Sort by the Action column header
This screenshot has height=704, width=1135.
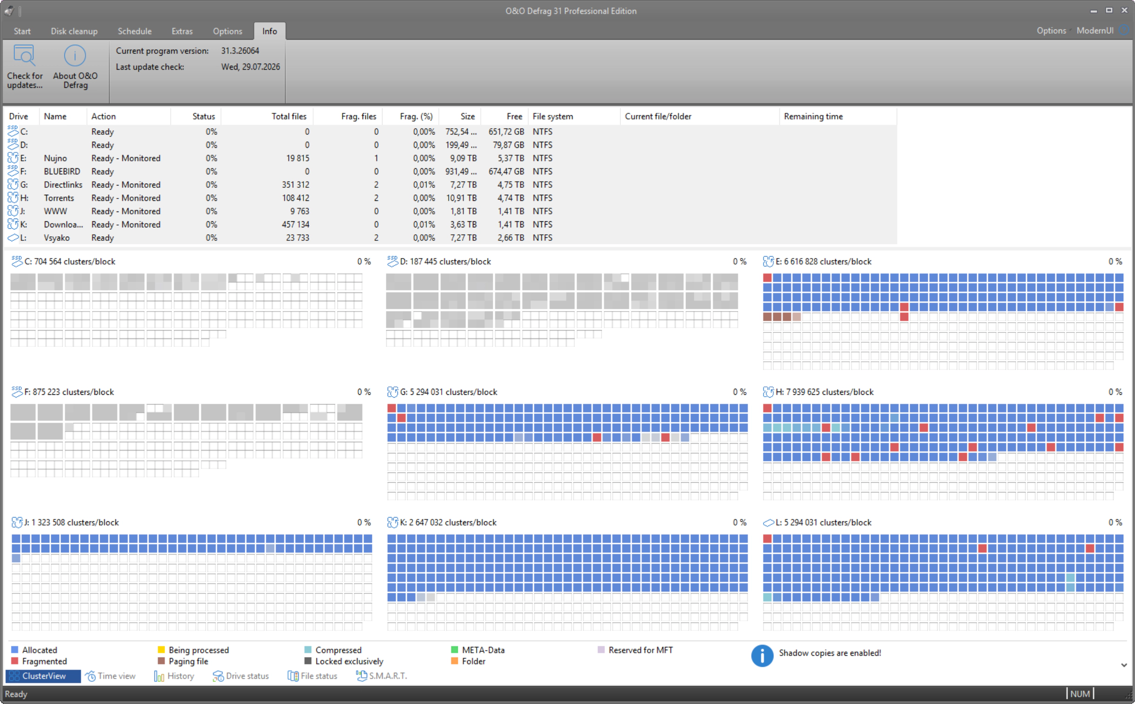coord(128,116)
